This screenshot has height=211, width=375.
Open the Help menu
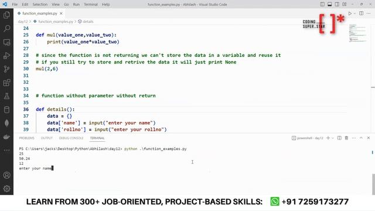point(105,4)
